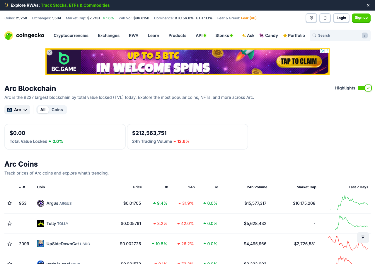Click the Argus coin logo
This screenshot has height=264, width=375.
pyautogui.click(x=41, y=203)
